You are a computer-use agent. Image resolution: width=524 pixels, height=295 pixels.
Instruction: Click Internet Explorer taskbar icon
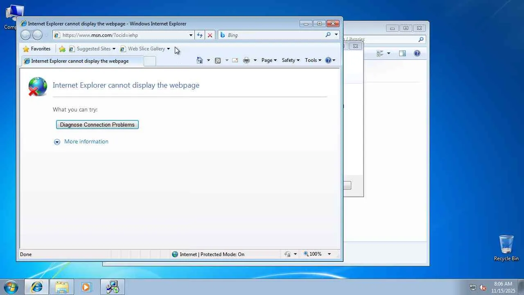click(x=36, y=287)
